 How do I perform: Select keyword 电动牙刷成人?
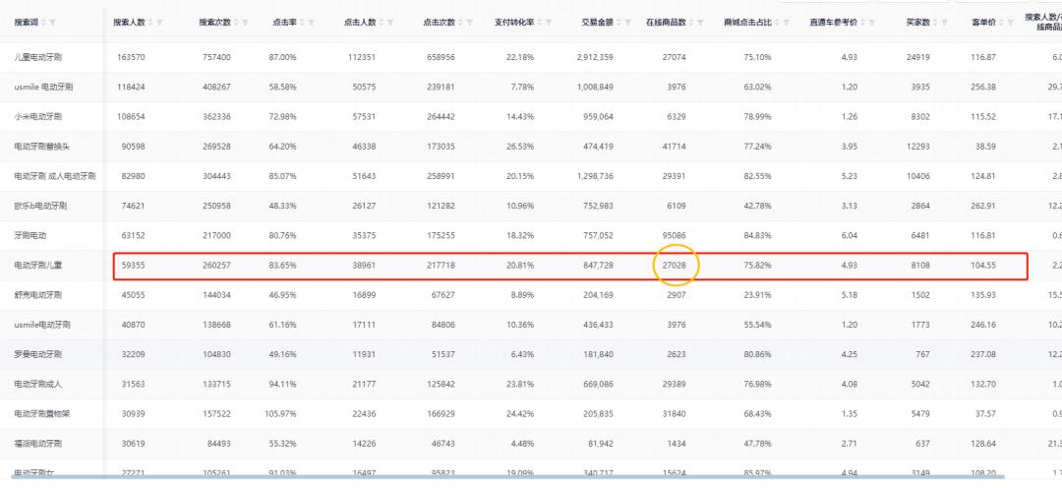pos(38,384)
